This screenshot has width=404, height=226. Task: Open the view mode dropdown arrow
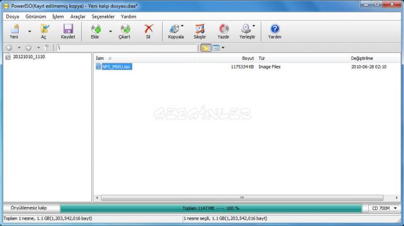223,48
